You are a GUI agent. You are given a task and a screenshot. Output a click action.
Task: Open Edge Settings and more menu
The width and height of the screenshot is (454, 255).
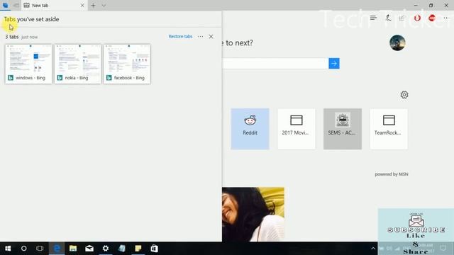(x=445, y=18)
